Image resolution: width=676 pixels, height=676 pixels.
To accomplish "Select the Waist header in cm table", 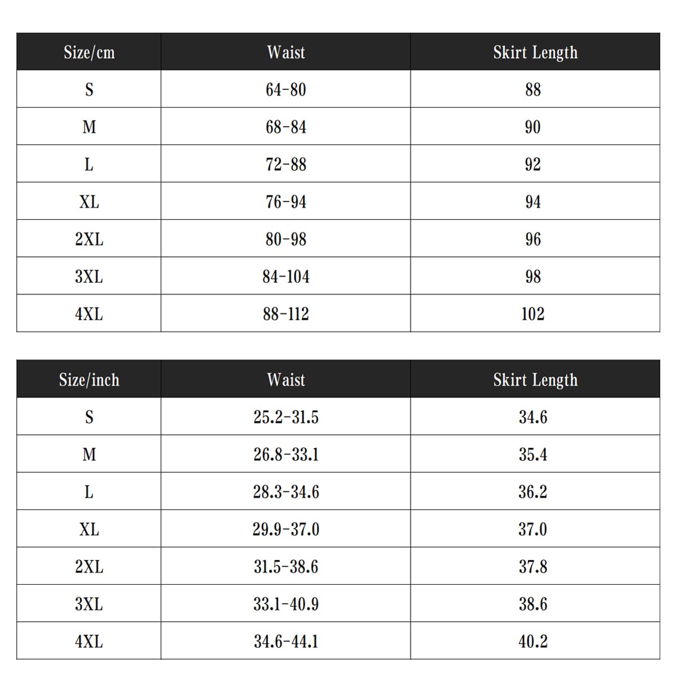I will pyautogui.click(x=286, y=52).
